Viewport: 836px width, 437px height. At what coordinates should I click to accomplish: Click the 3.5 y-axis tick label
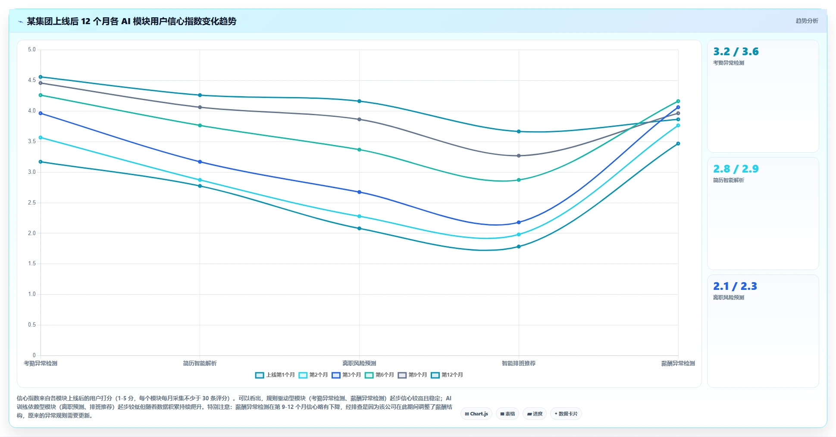pos(32,141)
